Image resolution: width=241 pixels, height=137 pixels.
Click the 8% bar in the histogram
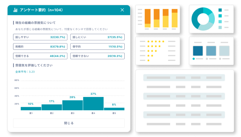click(114, 109)
